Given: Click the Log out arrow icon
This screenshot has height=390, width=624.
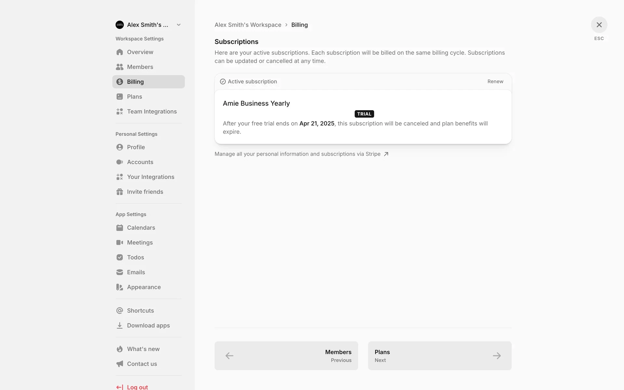Looking at the screenshot, I should click(x=120, y=387).
